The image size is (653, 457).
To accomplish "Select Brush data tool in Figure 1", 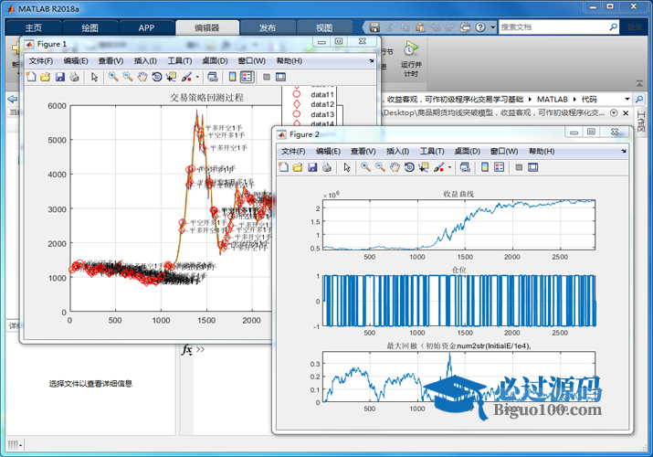I will (x=186, y=77).
